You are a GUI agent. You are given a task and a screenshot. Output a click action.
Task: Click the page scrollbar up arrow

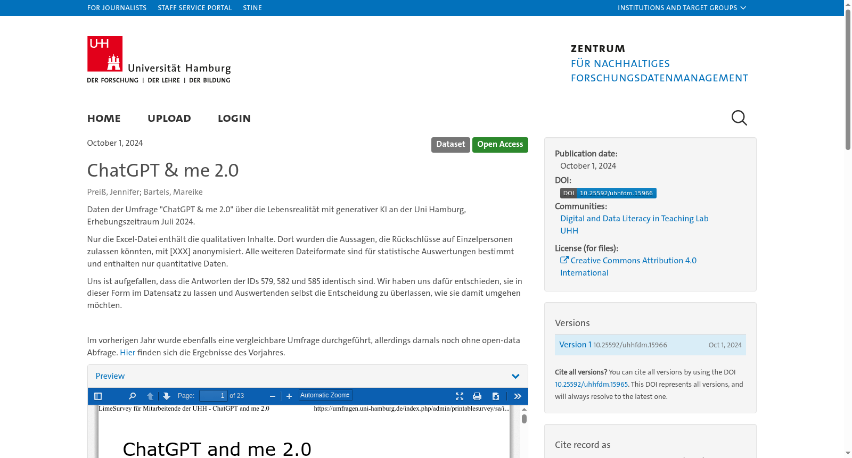pos(848,4)
